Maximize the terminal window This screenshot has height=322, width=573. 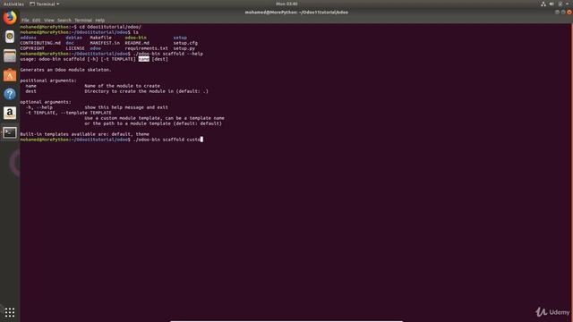(563, 12)
